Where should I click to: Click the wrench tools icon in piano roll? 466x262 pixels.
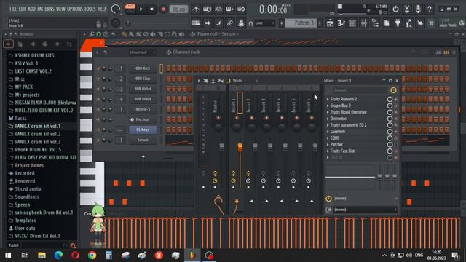pyautogui.click(x=91, y=34)
